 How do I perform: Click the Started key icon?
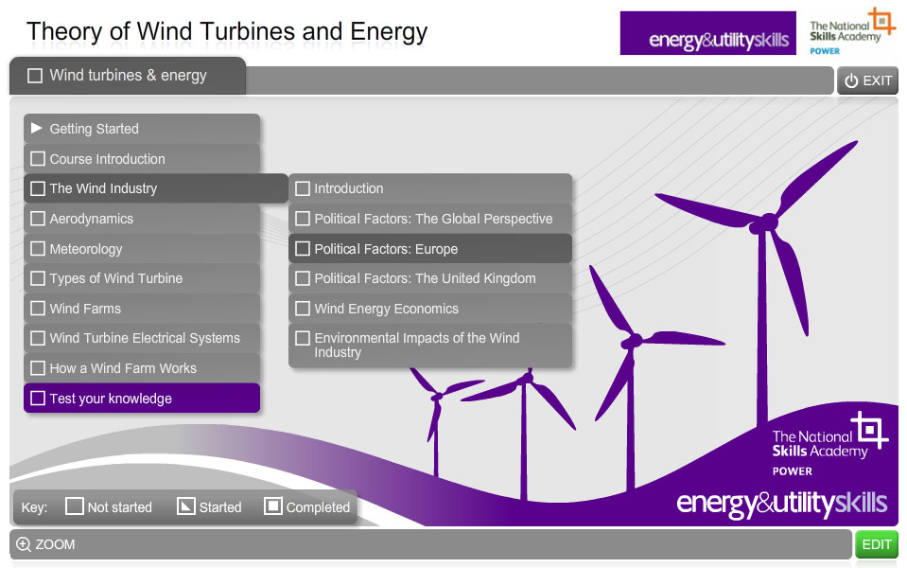tap(185, 506)
